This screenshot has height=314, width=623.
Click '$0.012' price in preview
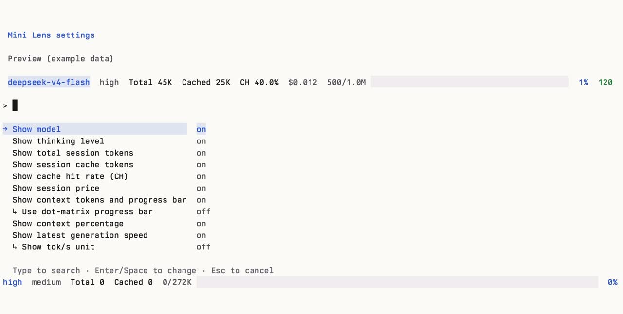[303, 82]
